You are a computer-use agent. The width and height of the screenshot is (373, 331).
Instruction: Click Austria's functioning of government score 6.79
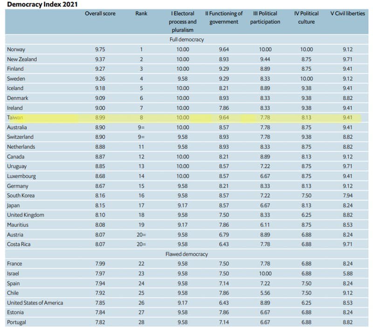(224, 235)
